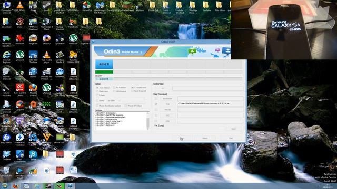Toggle Auto Reboot option in Odin3

pyautogui.click(x=97, y=88)
